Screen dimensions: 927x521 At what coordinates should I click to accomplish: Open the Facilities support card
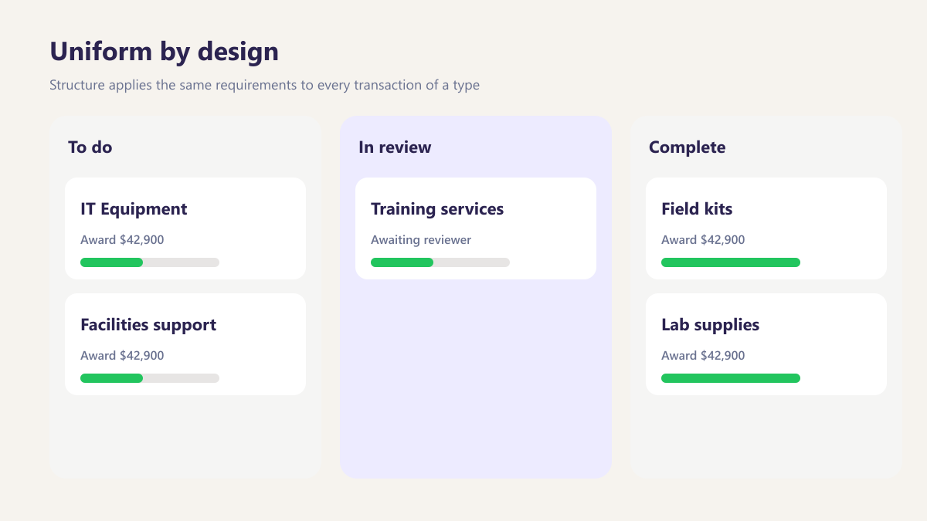pyautogui.click(x=185, y=344)
